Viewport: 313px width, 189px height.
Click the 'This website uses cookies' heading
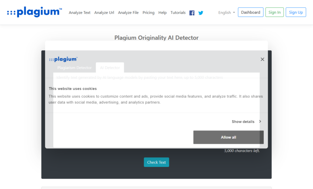pos(73,88)
